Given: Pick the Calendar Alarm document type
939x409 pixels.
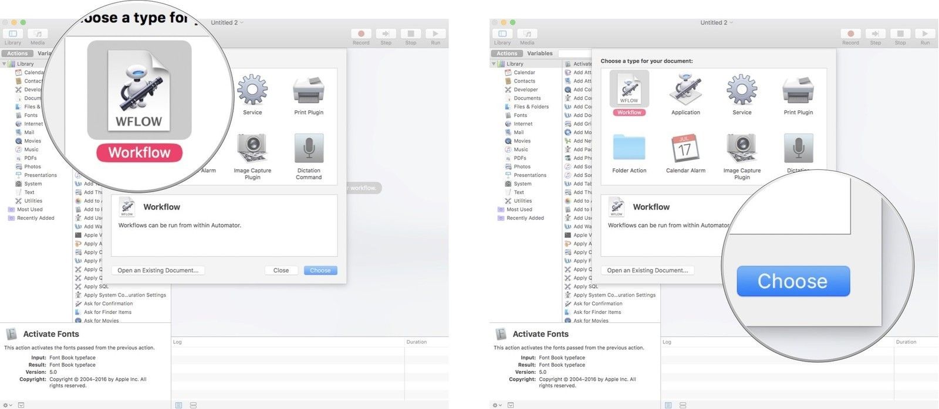Looking at the screenshot, I should tap(685, 148).
